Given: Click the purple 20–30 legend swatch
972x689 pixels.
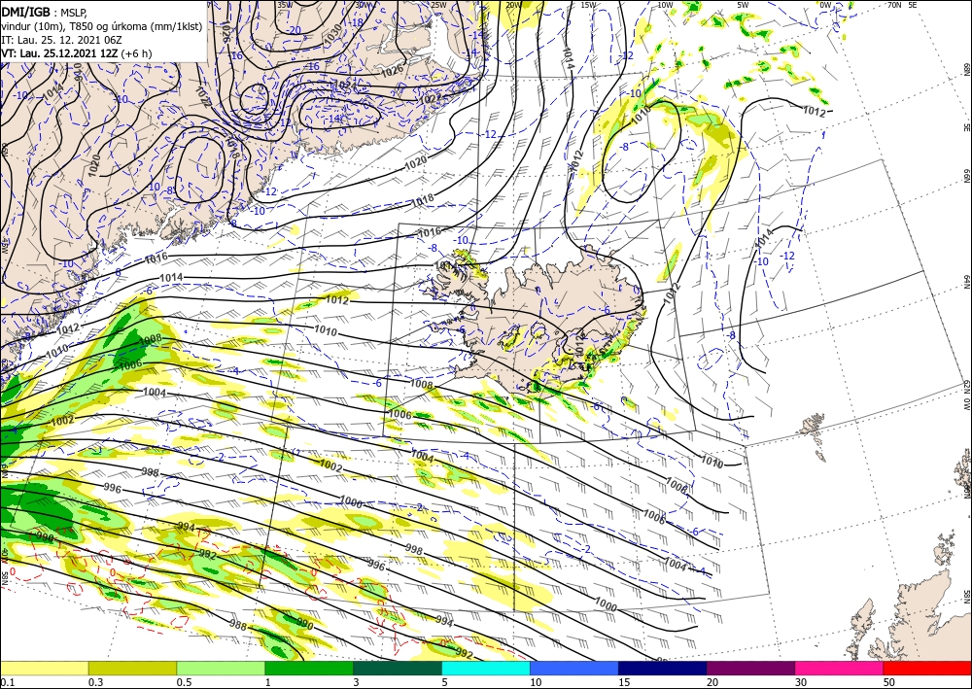Looking at the screenshot, I should pos(750,668).
